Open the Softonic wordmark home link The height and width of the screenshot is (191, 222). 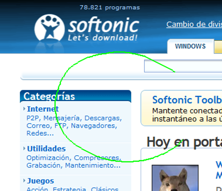103,25
